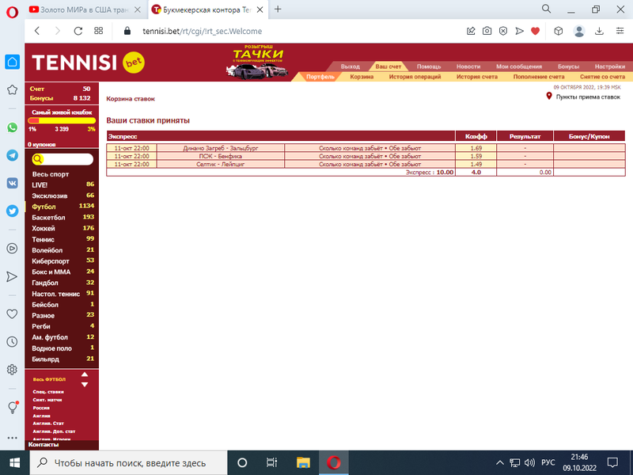633x475 pixels.
Task: Open Opera sidebar settings gear
Action: coord(12,370)
